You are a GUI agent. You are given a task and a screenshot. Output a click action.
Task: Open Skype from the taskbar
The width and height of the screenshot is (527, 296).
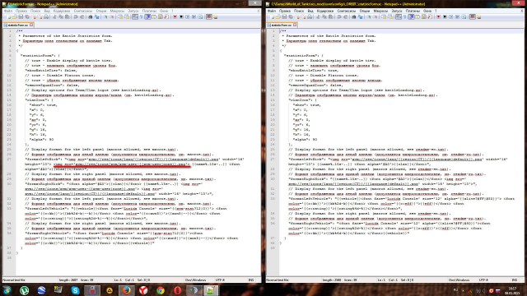coord(75,290)
